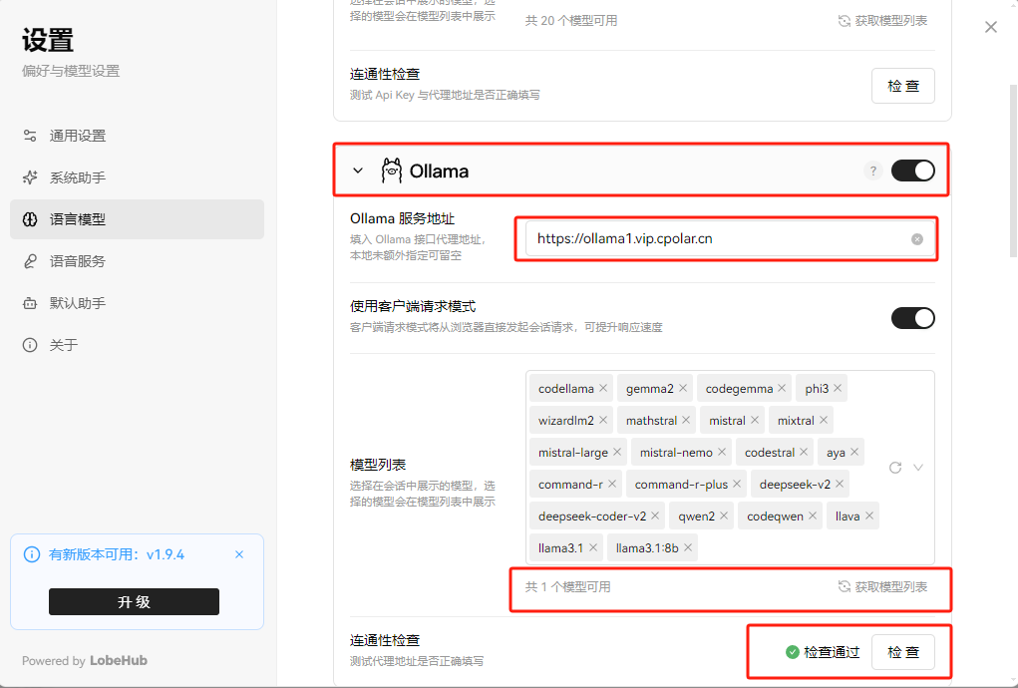The width and height of the screenshot is (1018, 688).
Task: Open the 有新版本可用：v1.9.4 link
Action: coord(117,554)
